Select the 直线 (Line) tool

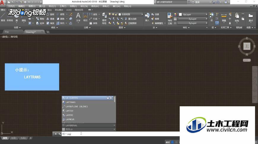pos(3,18)
